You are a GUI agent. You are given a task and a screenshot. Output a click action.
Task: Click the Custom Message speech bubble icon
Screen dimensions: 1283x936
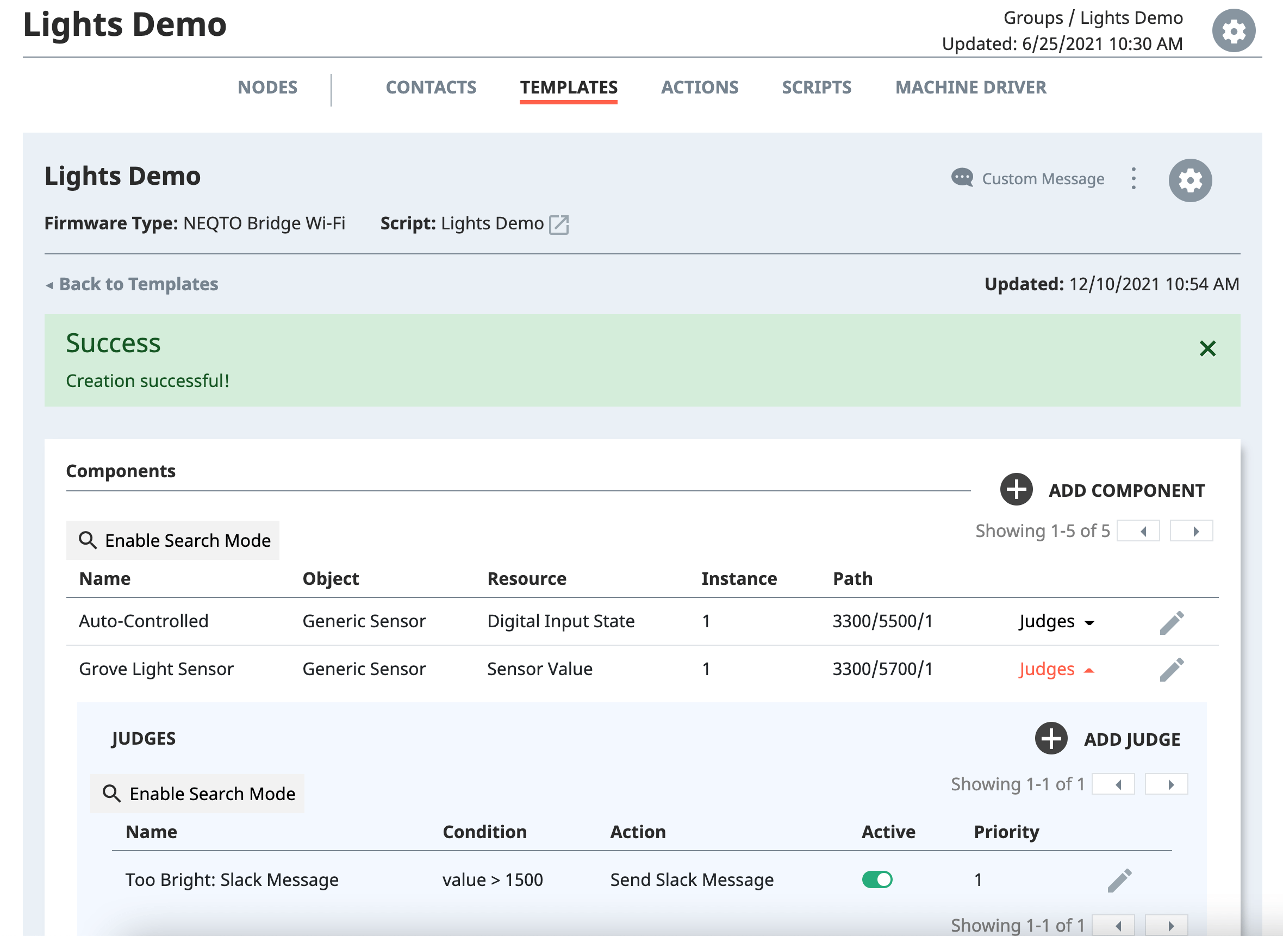(962, 178)
